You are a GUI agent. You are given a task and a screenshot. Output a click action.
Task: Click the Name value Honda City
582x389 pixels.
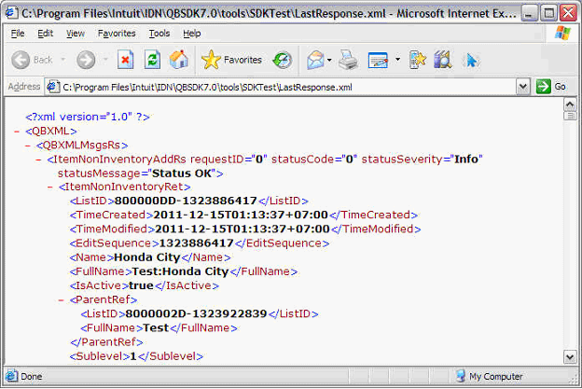pos(147,257)
